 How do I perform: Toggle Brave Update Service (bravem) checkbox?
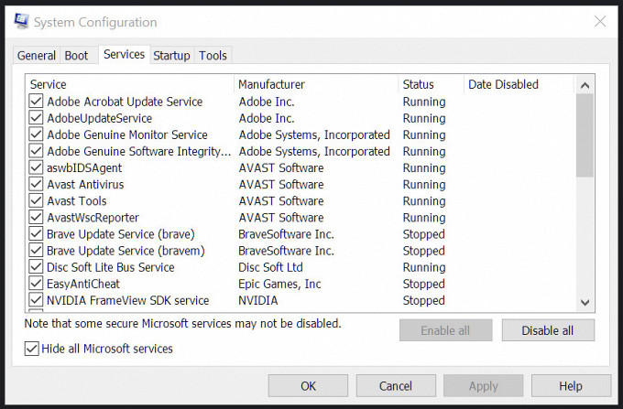point(36,251)
